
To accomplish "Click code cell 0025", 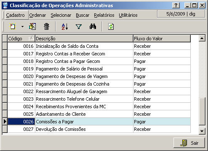I will point(21,114).
